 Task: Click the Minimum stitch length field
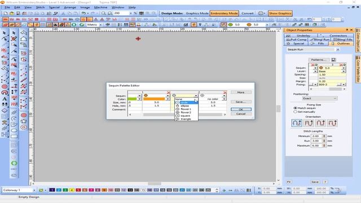pyautogui.click(x=316, y=136)
